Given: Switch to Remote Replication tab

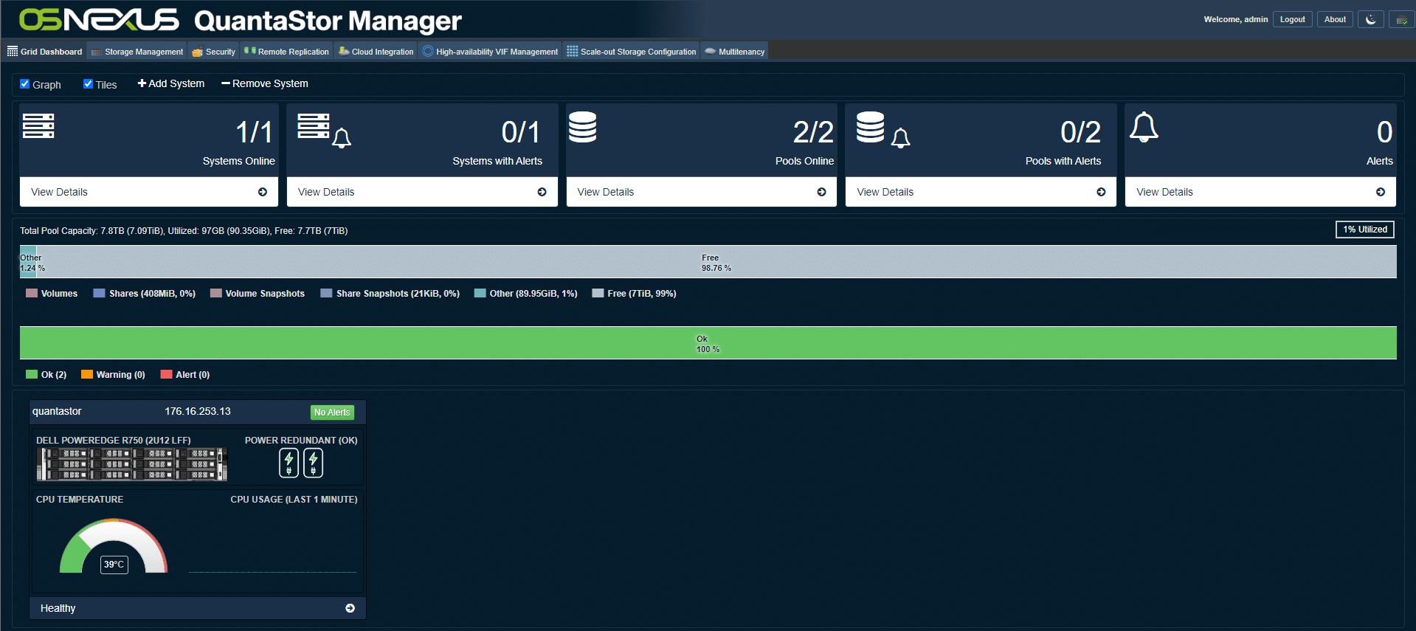Looking at the screenshot, I should (286, 52).
